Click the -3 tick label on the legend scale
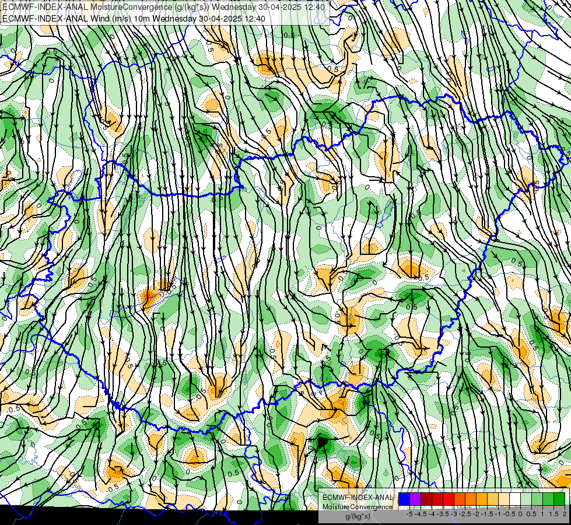The image size is (571, 525). tap(454, 514)
